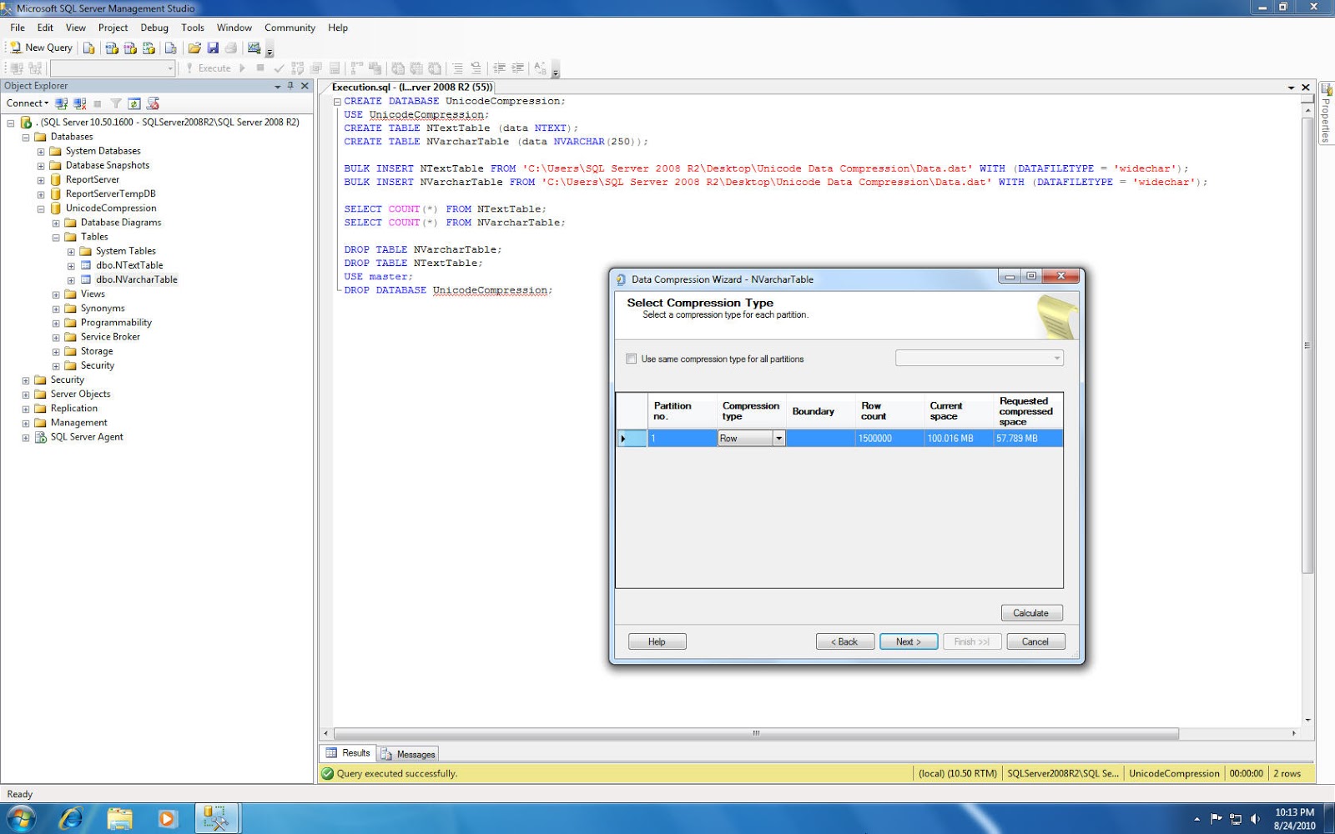Click the taskbar clock showing 10:13 PM
The image size is (1335, 834).
pos(1294,812)
